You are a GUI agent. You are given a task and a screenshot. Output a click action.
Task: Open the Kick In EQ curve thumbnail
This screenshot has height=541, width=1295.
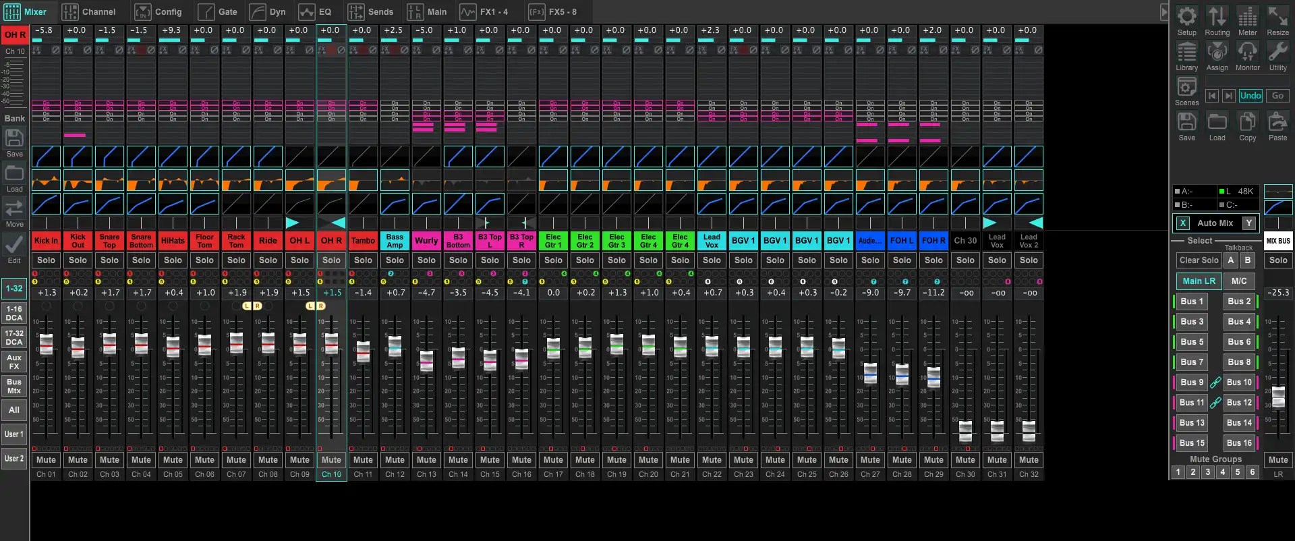46,180
